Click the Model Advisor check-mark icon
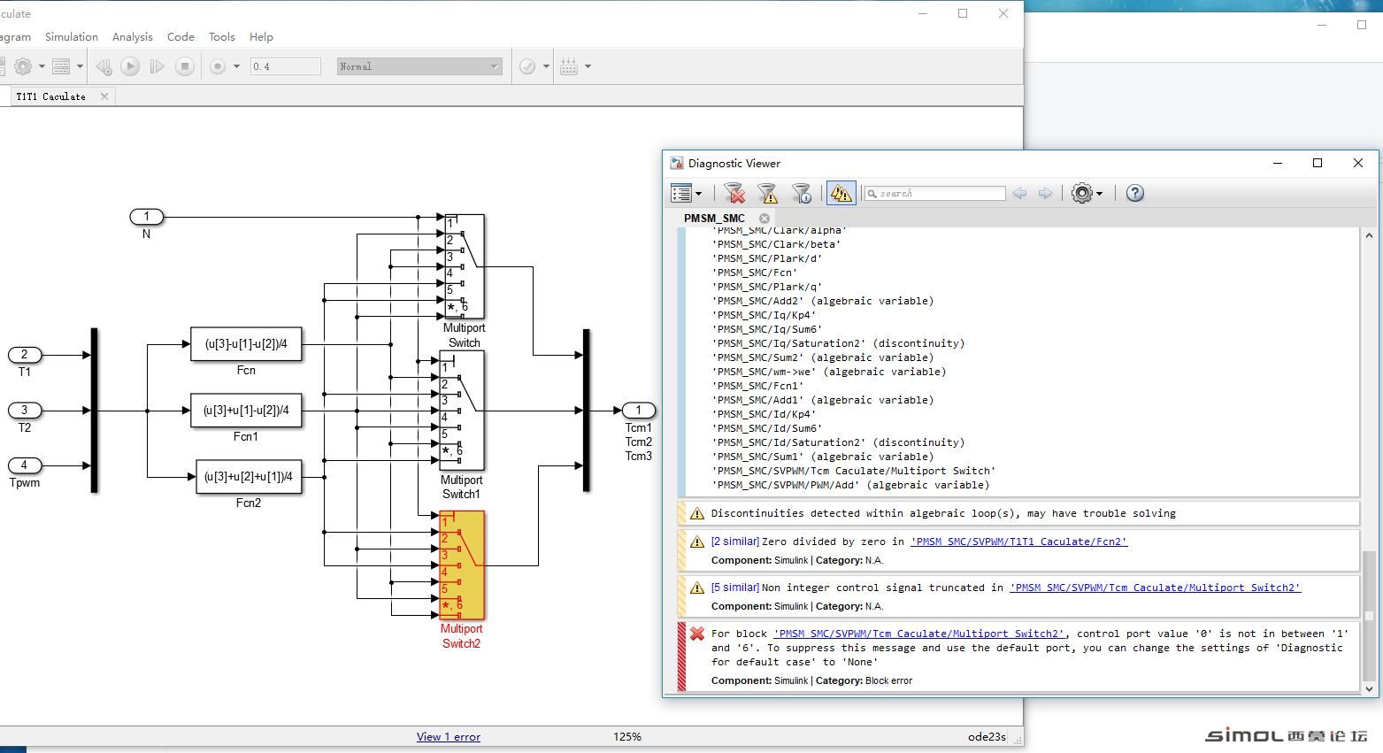The height and width of the screenshot is (753, 1383). pyautogui.click(x=527, y=66)
